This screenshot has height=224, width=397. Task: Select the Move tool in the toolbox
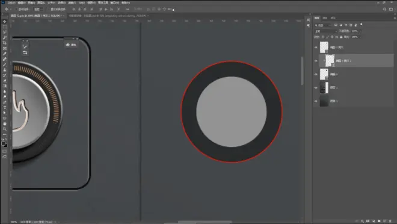point(5,22)
